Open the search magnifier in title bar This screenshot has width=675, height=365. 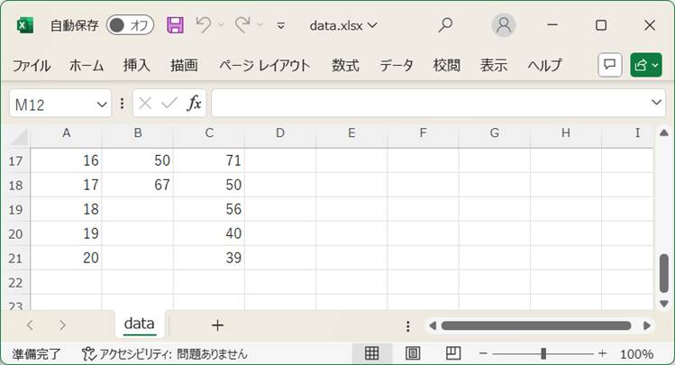point(445,25)
